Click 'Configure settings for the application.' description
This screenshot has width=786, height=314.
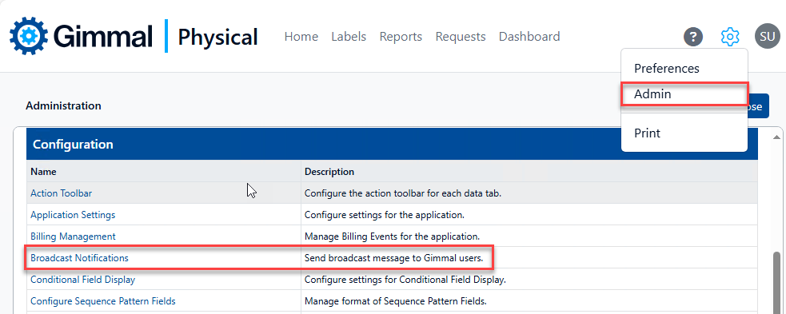point(385,215)
